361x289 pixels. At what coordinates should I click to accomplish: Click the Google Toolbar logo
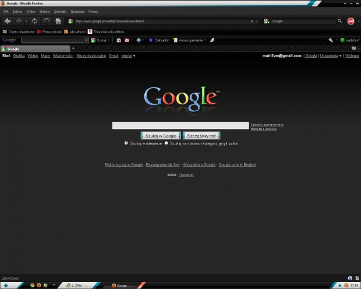pyautogui.click(x=9, y=40)
